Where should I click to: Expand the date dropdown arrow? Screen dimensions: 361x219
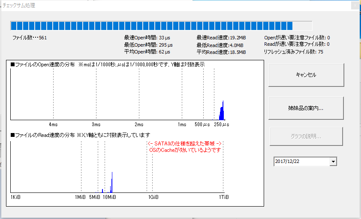(x=333, y=162)
